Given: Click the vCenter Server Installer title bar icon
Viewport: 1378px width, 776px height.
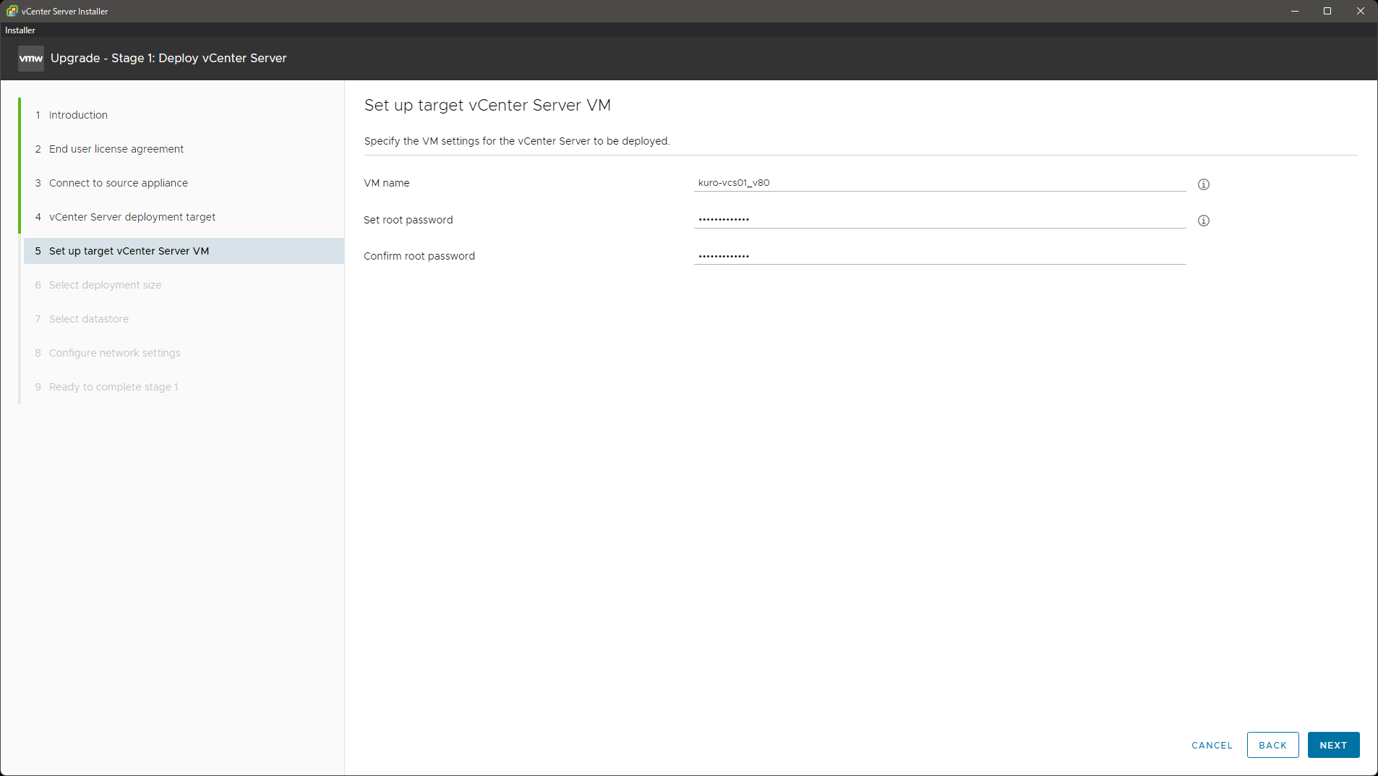Looking at the screenshot, I should (12, 11).
